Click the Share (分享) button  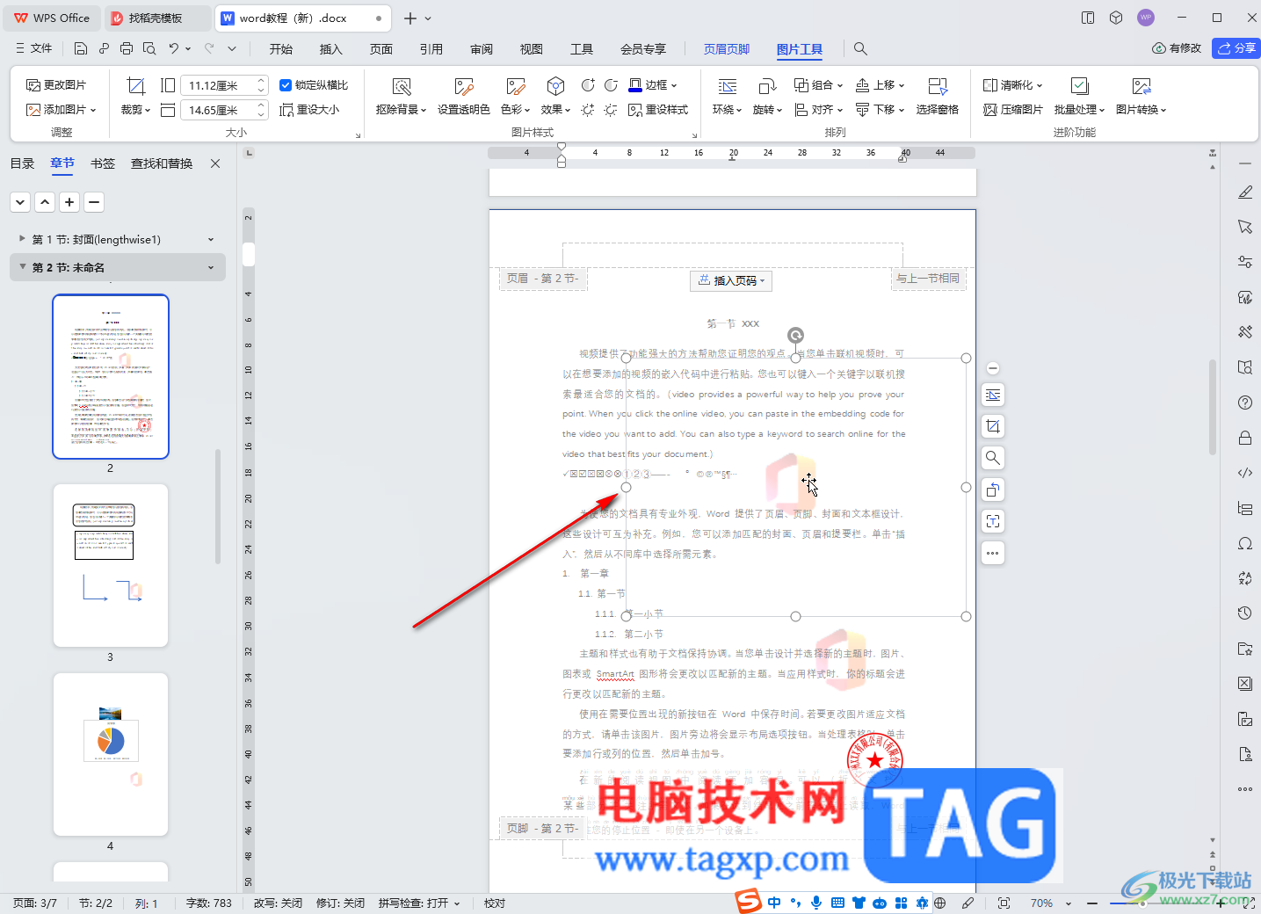1236,48
